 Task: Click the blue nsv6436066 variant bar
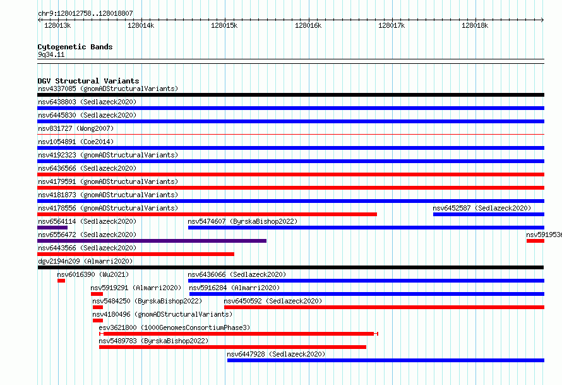pyautogui.click(x=366, y=281)
